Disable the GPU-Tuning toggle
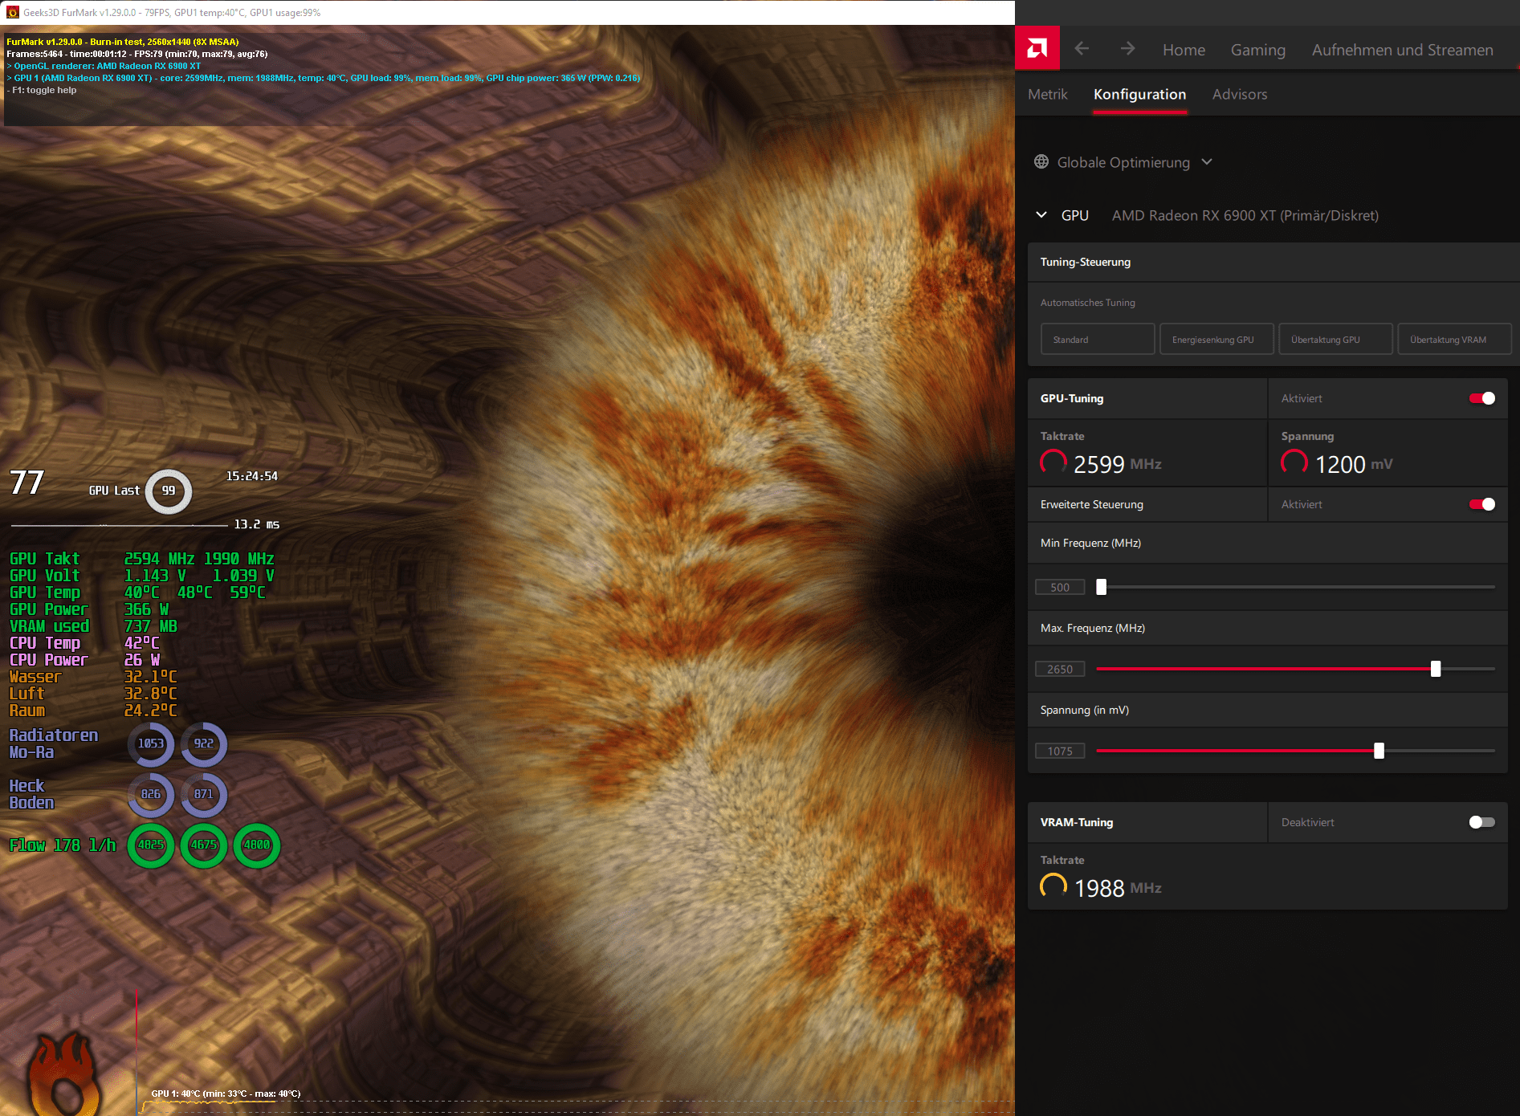 (1482, 398)
